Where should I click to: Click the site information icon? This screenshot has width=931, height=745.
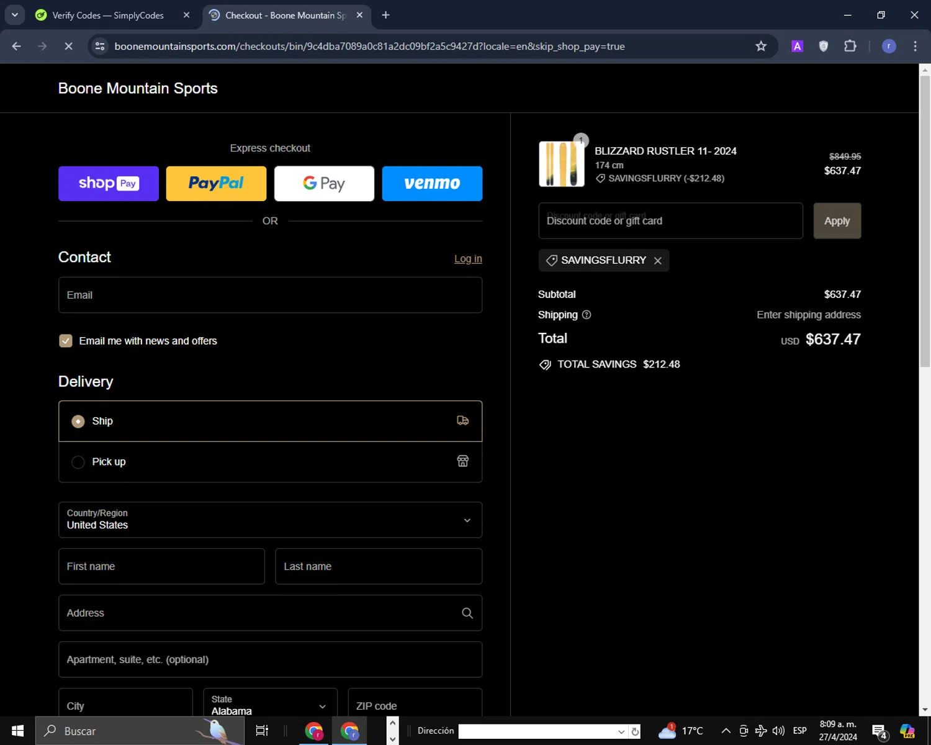pyautogui.click(x=99, y=46)
